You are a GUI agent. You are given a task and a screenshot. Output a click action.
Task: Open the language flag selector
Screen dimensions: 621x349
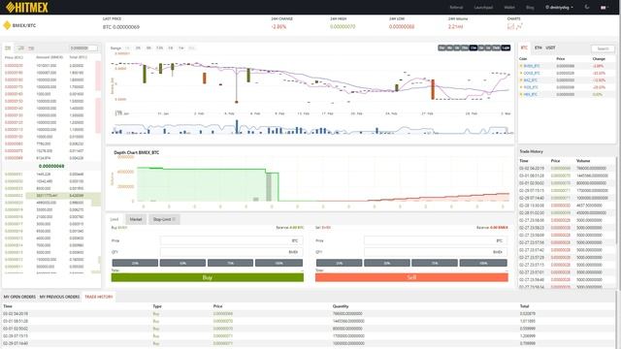click(604, 7)
